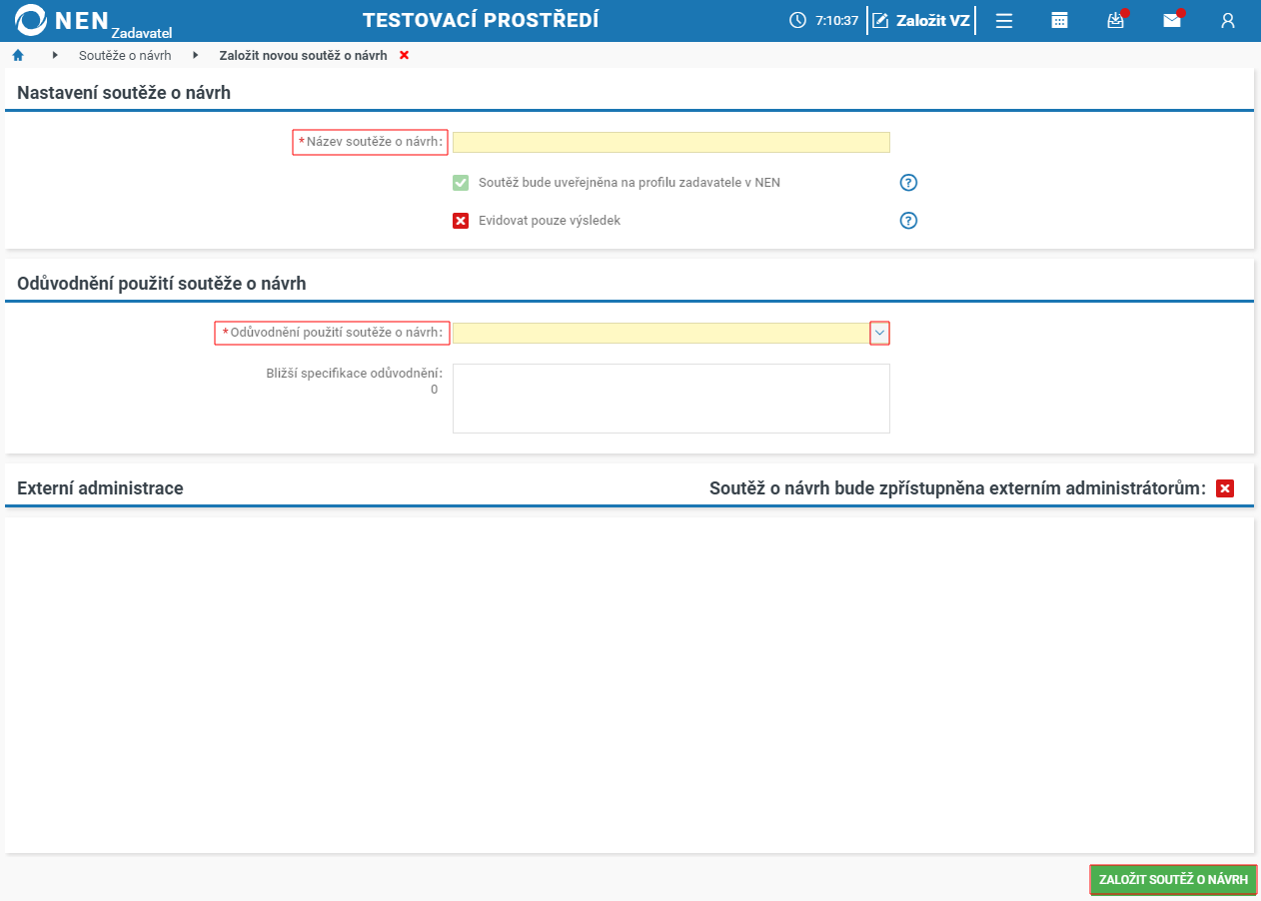This screenshot has height=901, width=1261.
Task: Show help for publishing on NEN profile
Action: pos(908,183)
